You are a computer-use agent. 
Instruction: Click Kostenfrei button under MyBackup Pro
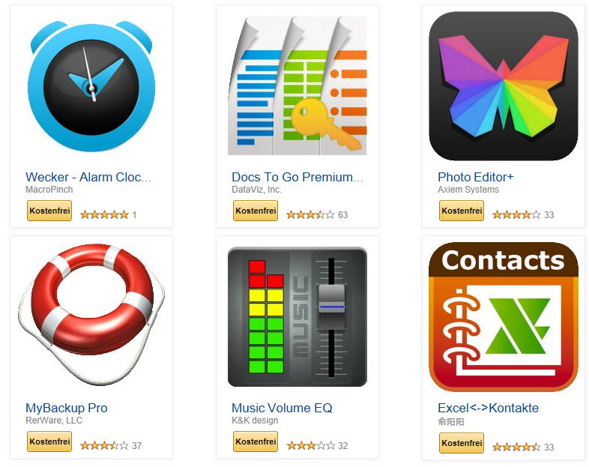[x=49, y=442]
